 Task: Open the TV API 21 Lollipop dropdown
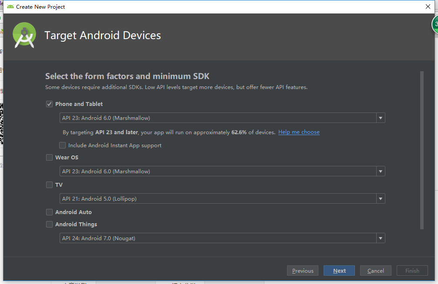coord(222,198)
